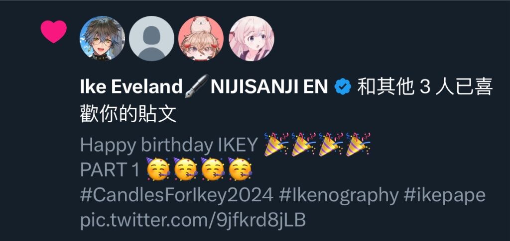Open the NIJISANJI EN name text
Screen dimensions: 510x241
click(269, 87)
